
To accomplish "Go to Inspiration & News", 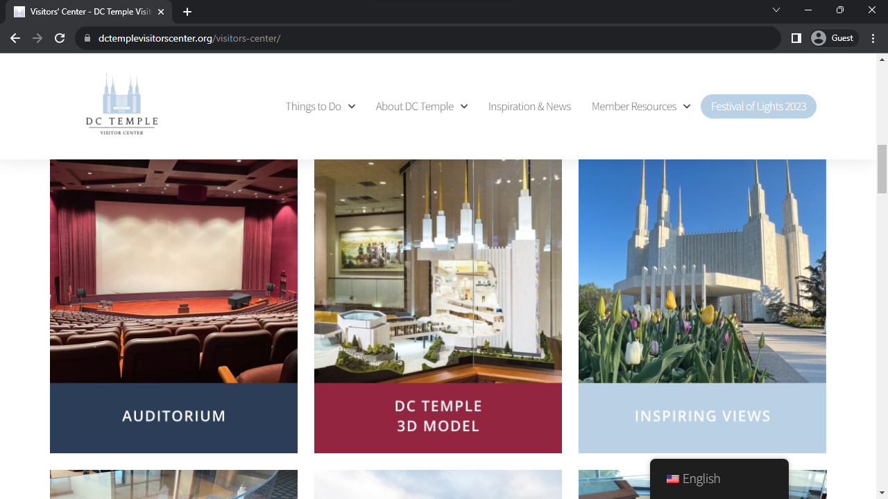I will click(529, 106).
